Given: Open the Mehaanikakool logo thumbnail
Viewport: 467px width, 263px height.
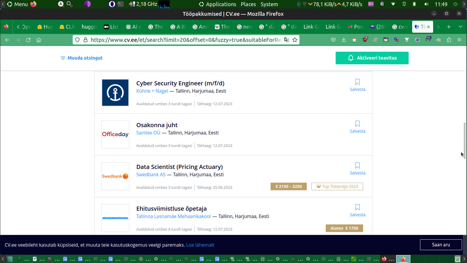Looking at the screenshot, I should [x=115, y=218].
